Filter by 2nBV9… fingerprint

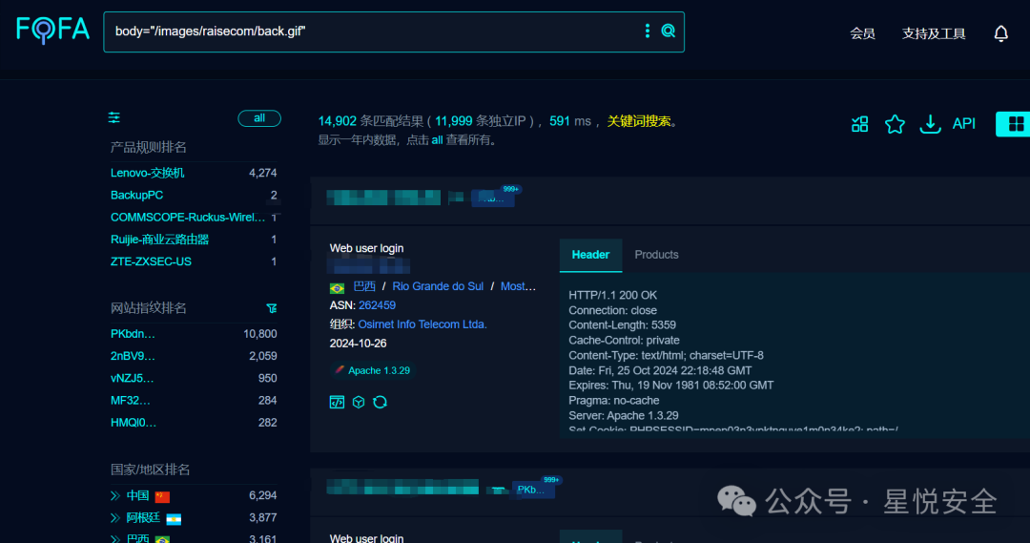click(x=133, y=356)
